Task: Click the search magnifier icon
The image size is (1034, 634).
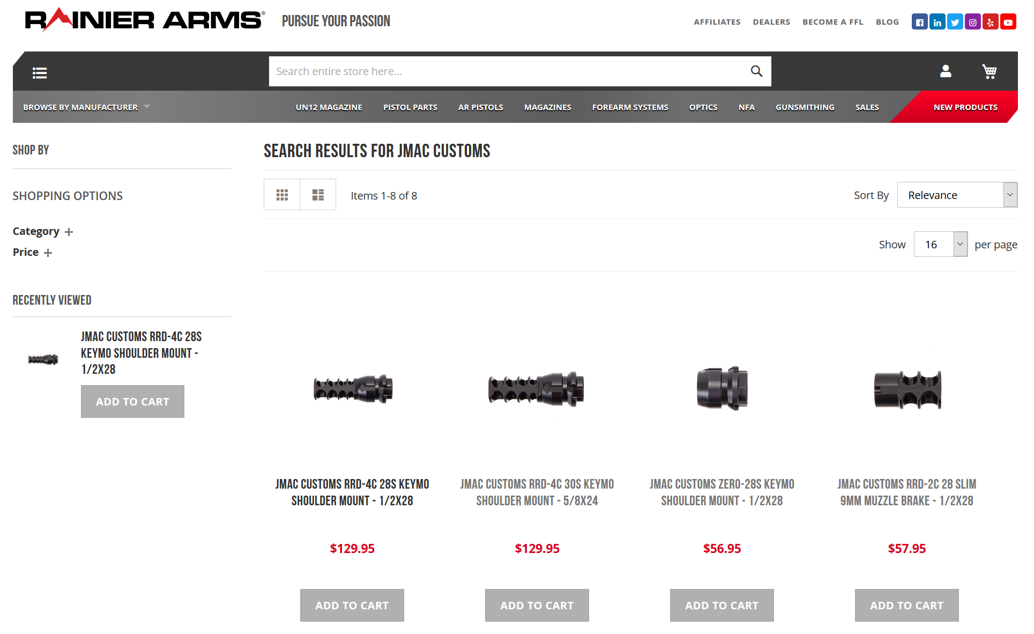Action: (x=756, y=71)
